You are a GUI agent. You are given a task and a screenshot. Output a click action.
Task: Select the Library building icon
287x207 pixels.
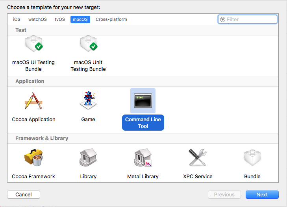(88, 158)
